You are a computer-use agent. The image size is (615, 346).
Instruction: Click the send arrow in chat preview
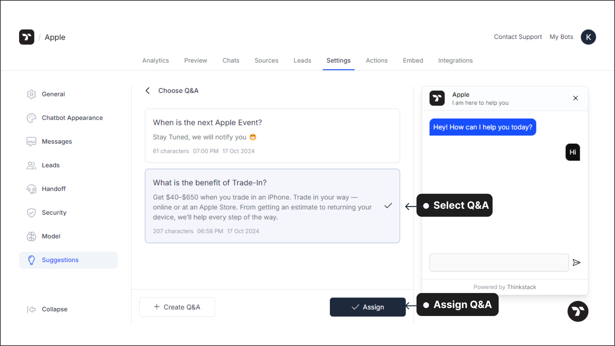(x=576, y=262)
